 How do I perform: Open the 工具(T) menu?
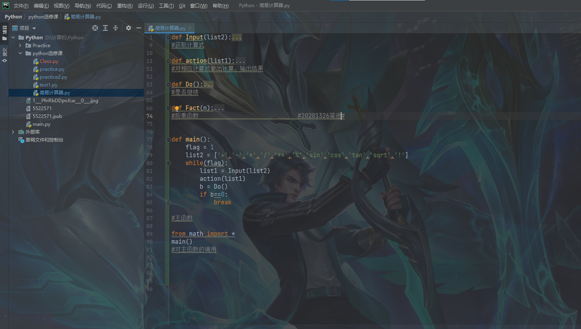tap(166, 6)
